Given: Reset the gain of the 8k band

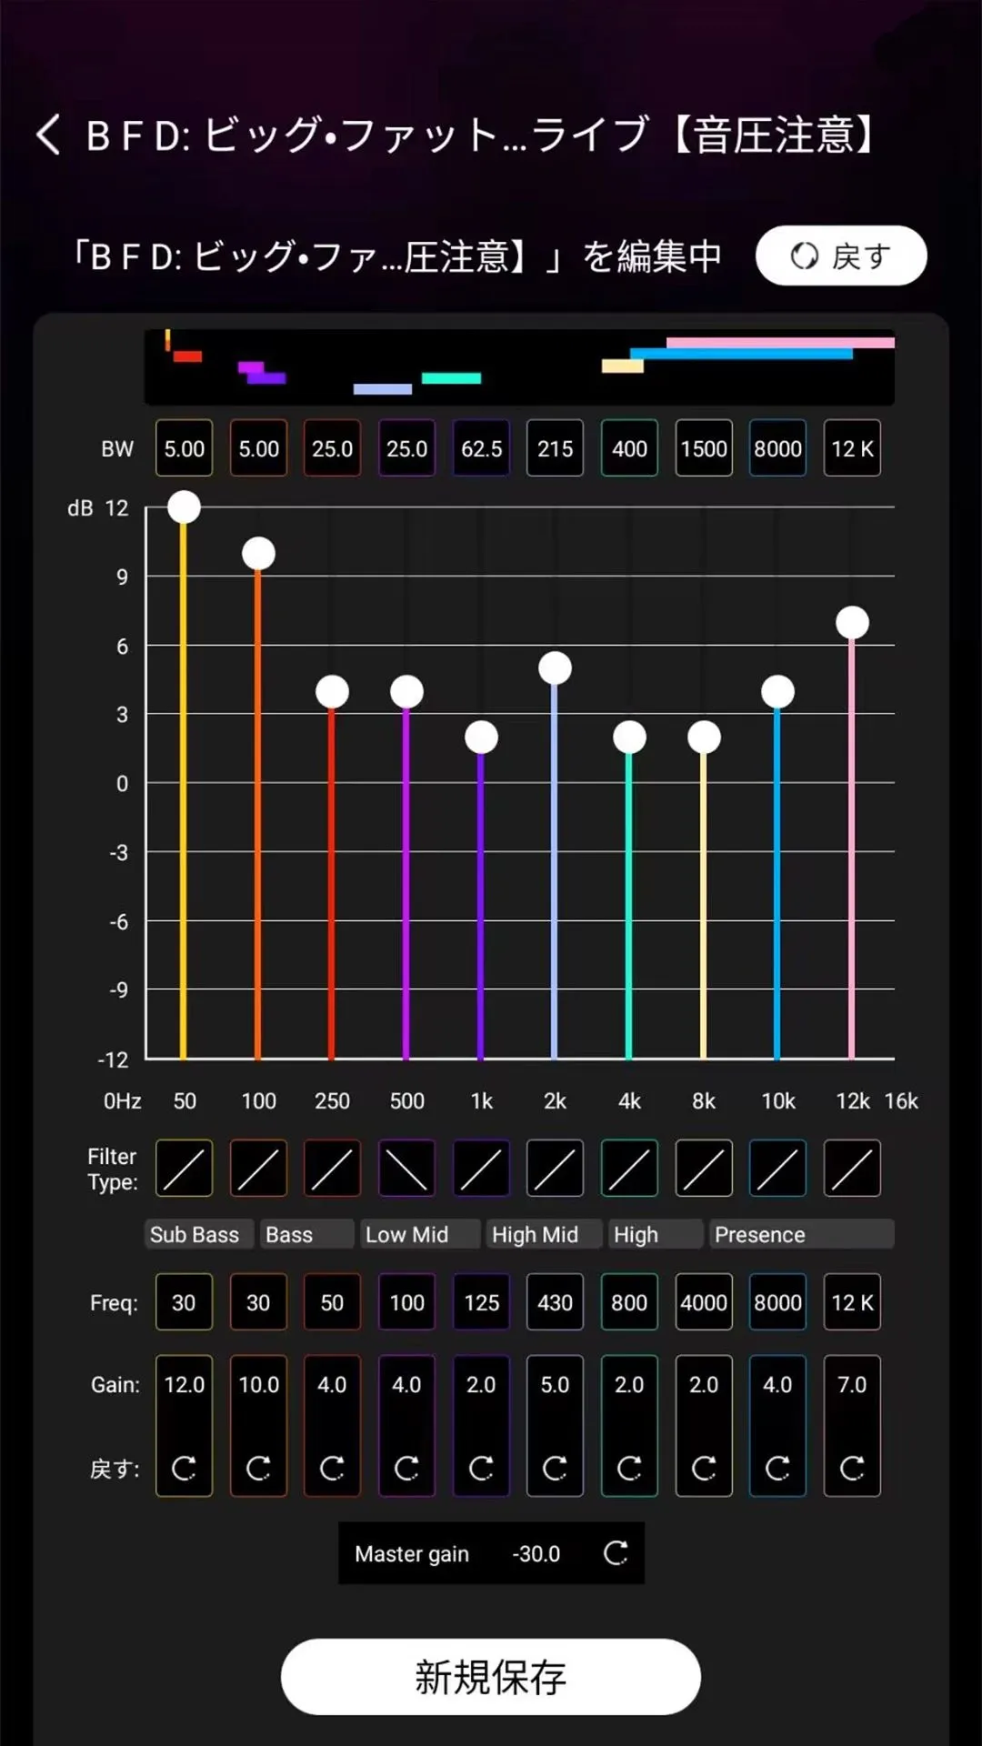Looking at the screenshot, I should point(704,1468).
